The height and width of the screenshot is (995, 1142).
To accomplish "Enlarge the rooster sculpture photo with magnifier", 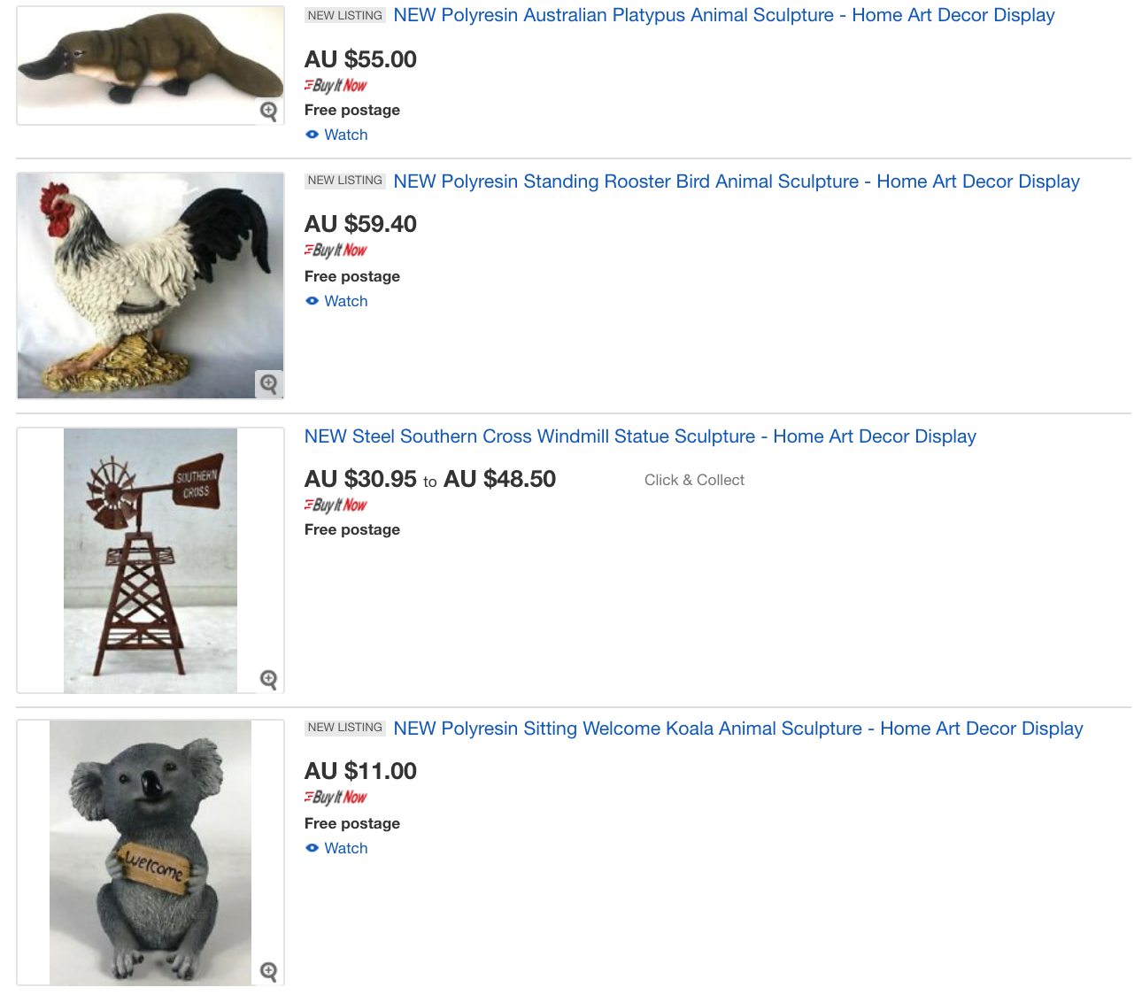I will 268,384.
